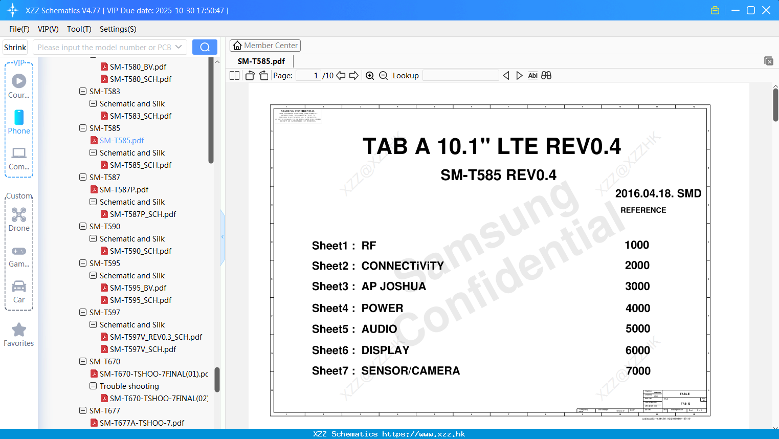Click the page number field

308,75
